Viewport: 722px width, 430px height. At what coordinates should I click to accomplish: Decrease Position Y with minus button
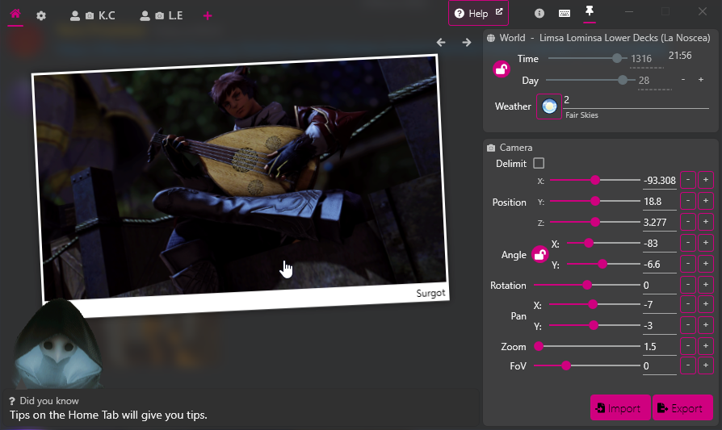[x=688, y=201]
